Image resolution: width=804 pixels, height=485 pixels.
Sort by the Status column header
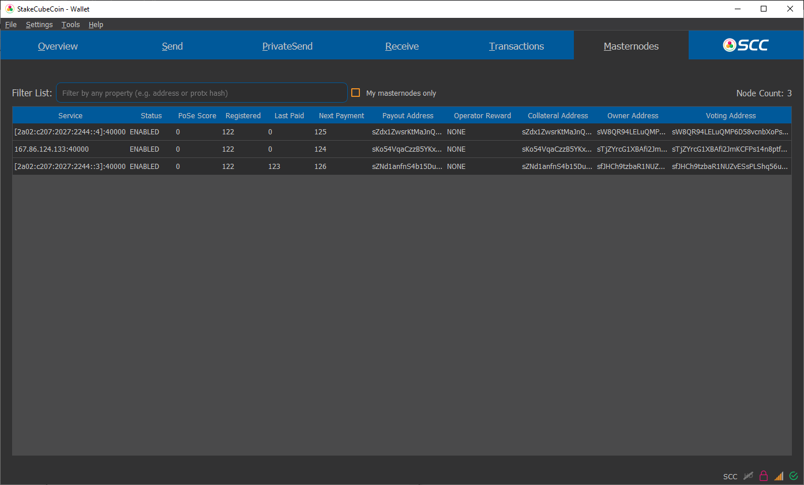click(x=151, y=115)
